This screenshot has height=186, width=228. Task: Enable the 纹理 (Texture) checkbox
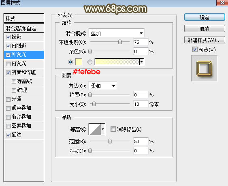[x=14, y=90]
